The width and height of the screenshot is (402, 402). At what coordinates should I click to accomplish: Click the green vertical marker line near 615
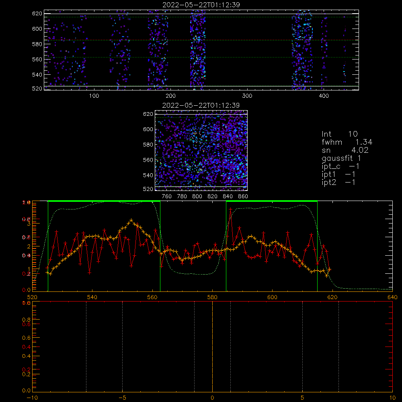(318, 246)
